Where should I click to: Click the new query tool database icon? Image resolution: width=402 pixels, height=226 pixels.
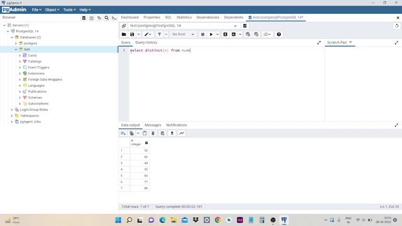[x=245, y=26]
